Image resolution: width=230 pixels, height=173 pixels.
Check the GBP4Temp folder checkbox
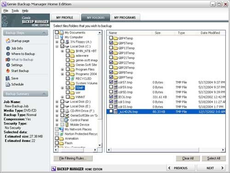[111, 38]
